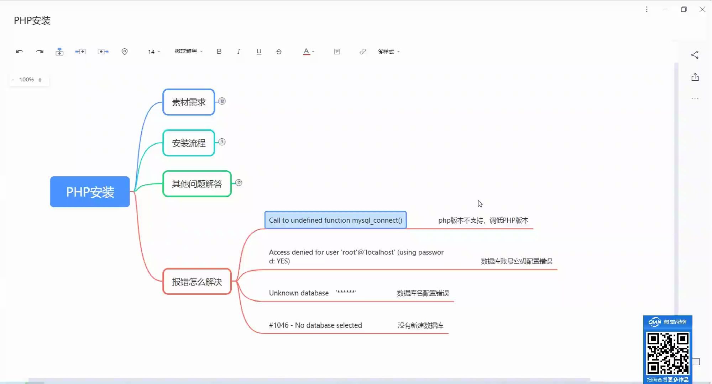Screen dimensions: 712x384
Task: Insert parent topic icon
Action: click(x=59, y=52)
